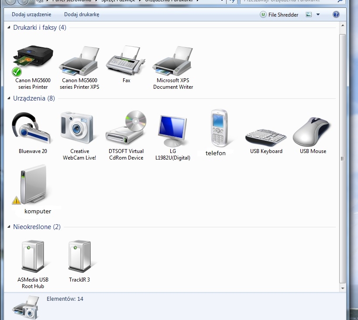Collapse the Nieokreślone group triangle
The image size is (358, 320).
coord(9,227)
